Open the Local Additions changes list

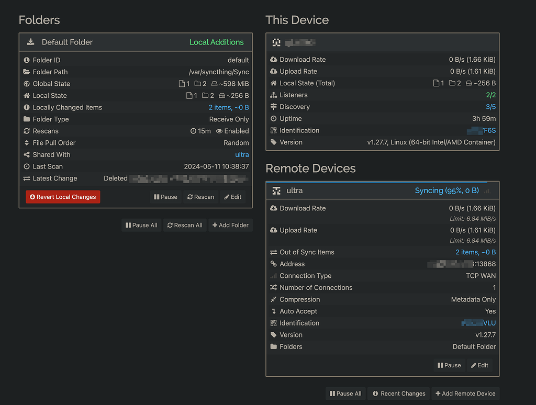click(x=216, y=42)
